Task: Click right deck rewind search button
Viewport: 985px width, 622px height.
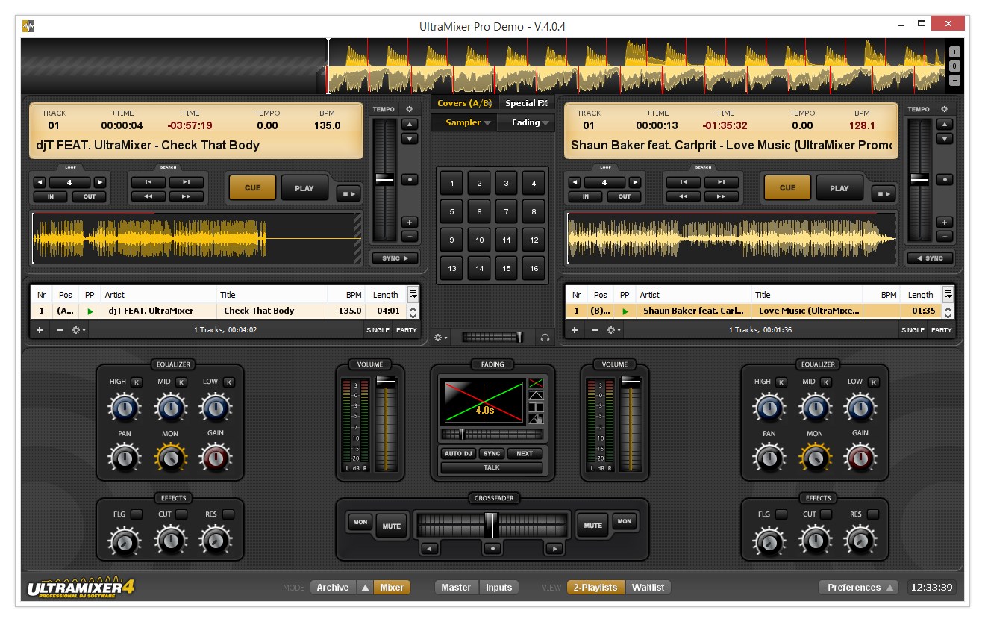Action: click(x=684, y=197)
